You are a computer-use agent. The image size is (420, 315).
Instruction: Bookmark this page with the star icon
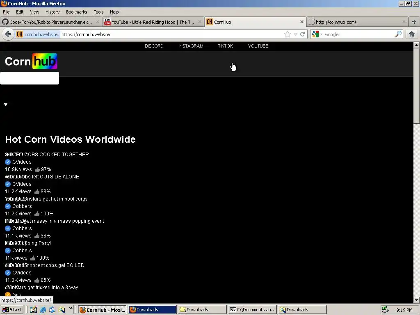288,34
